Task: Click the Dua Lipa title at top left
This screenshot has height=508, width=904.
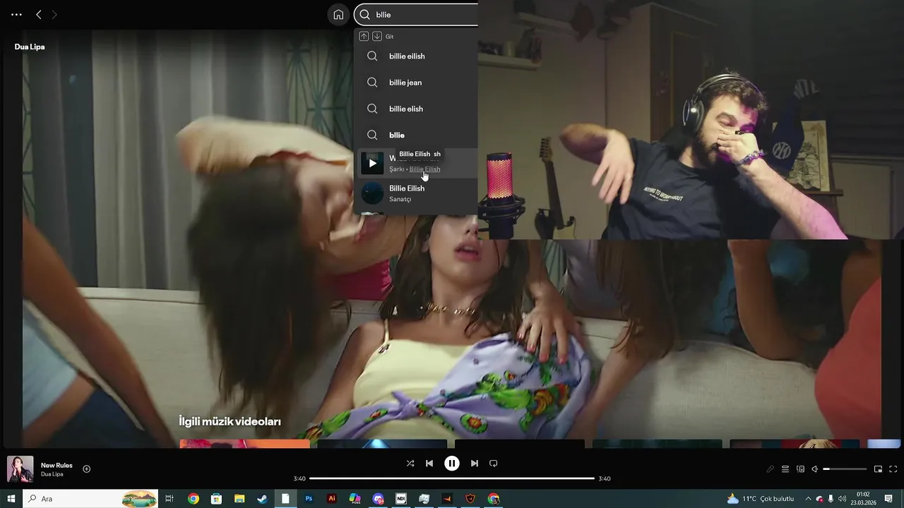Action: pos(30,47)
